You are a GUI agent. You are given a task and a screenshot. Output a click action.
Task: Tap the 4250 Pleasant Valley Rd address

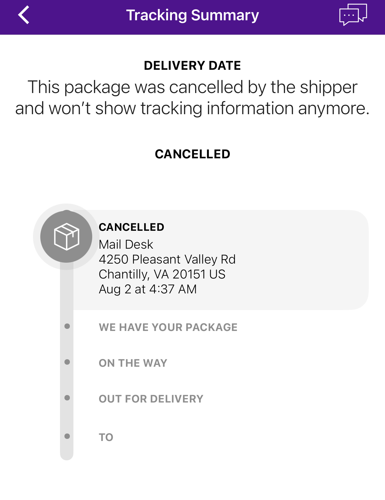[x=167, y=259]
